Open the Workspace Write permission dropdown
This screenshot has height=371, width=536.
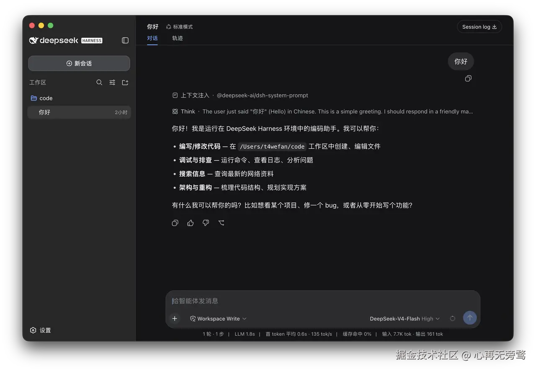click(218, 319)
